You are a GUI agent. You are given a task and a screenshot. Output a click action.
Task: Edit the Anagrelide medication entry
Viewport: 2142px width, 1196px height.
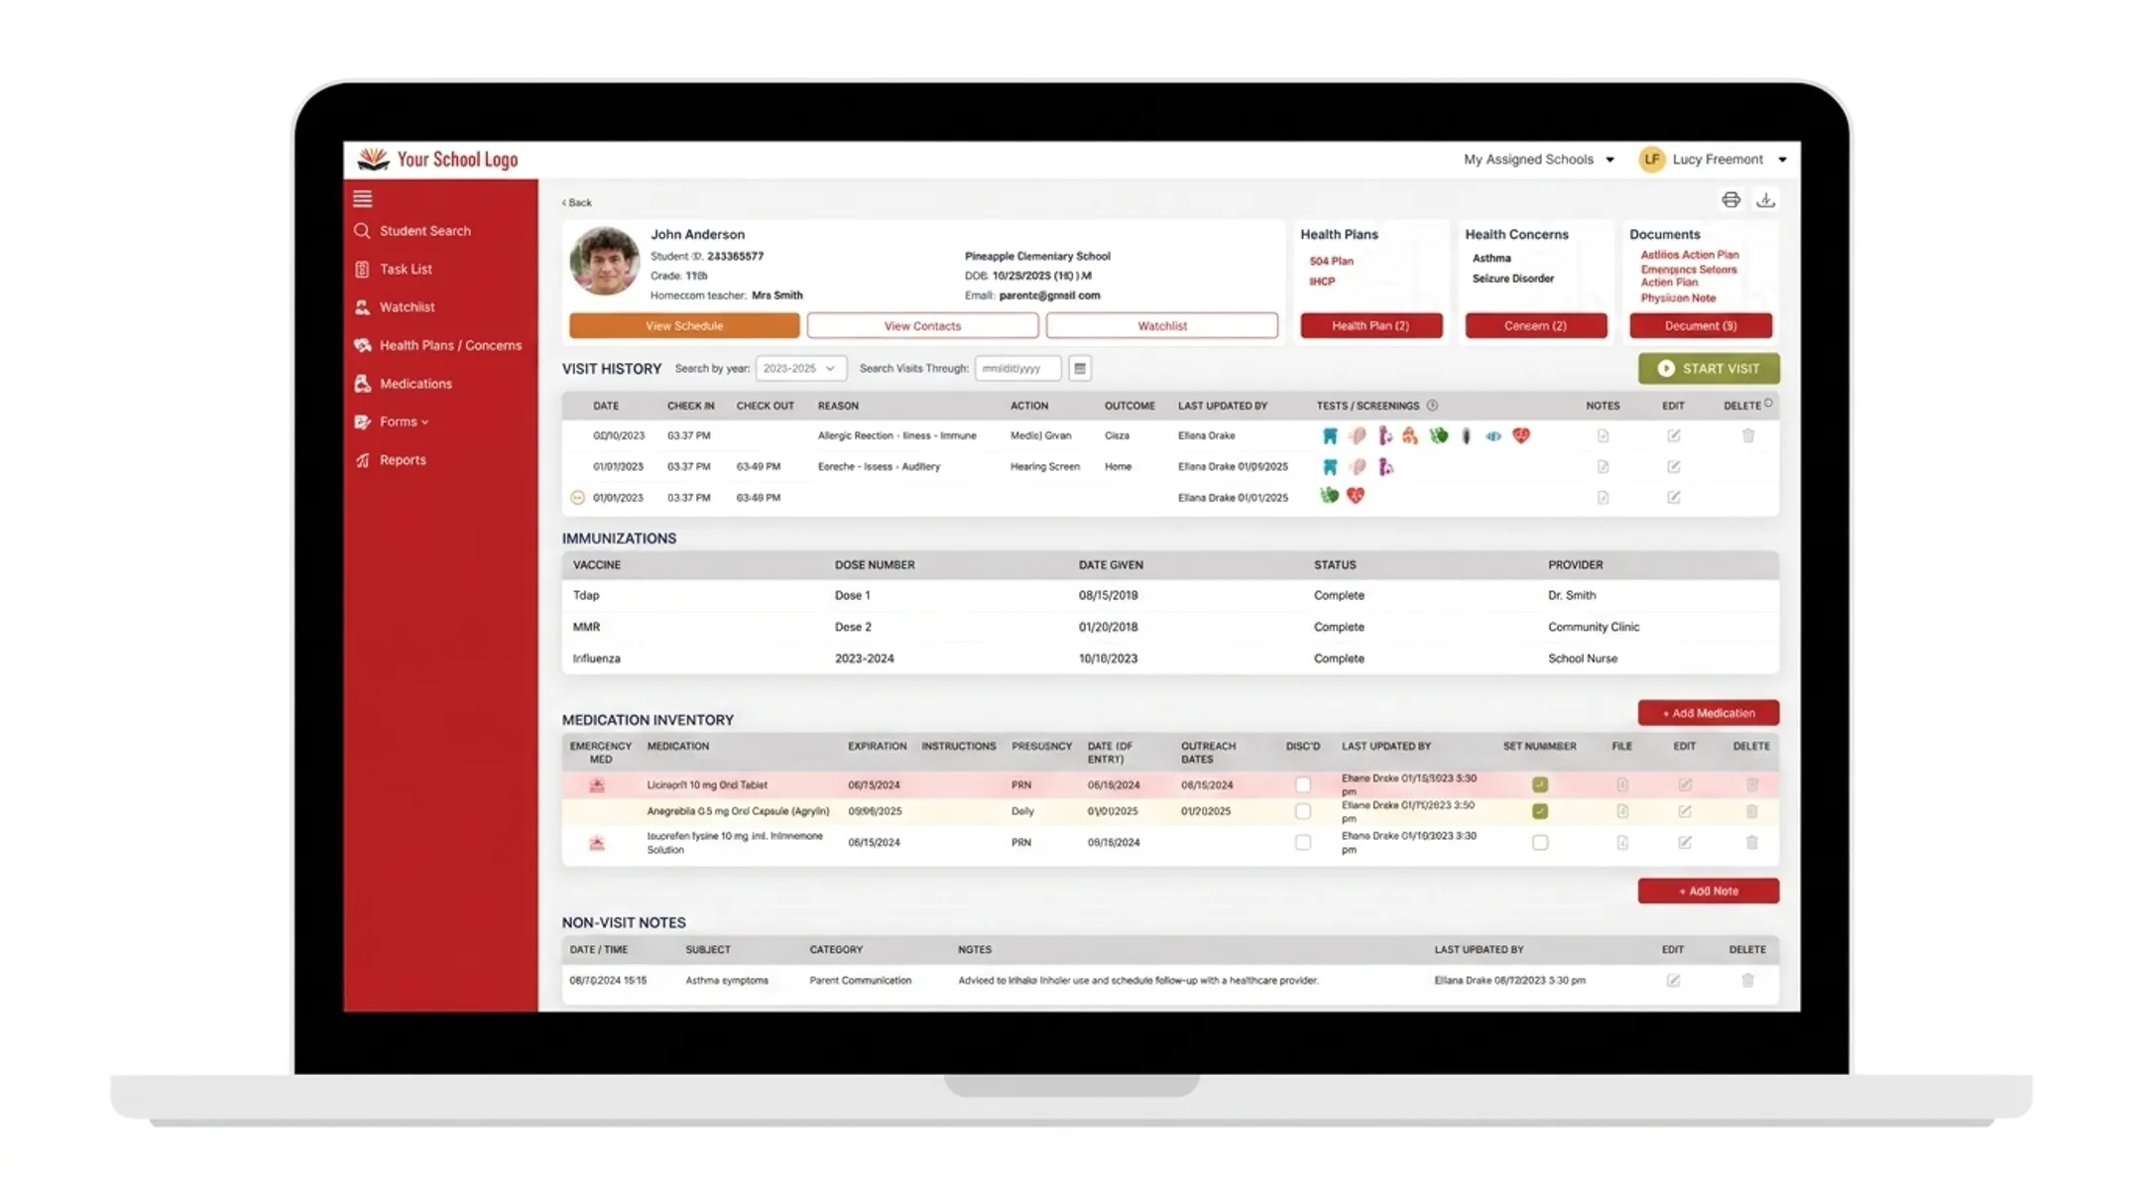pyautogui.click(x=1684, y=811)
